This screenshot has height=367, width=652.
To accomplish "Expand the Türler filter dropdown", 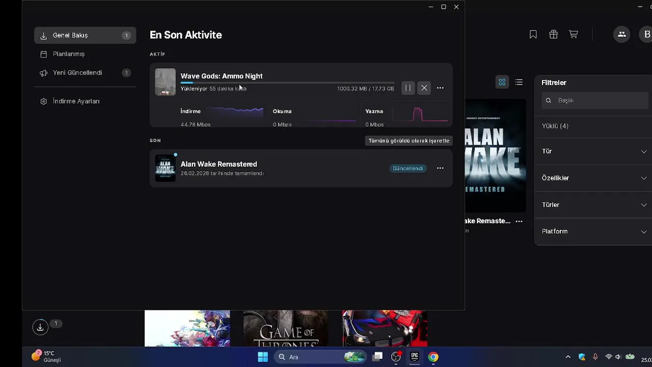I will (594, 204).
